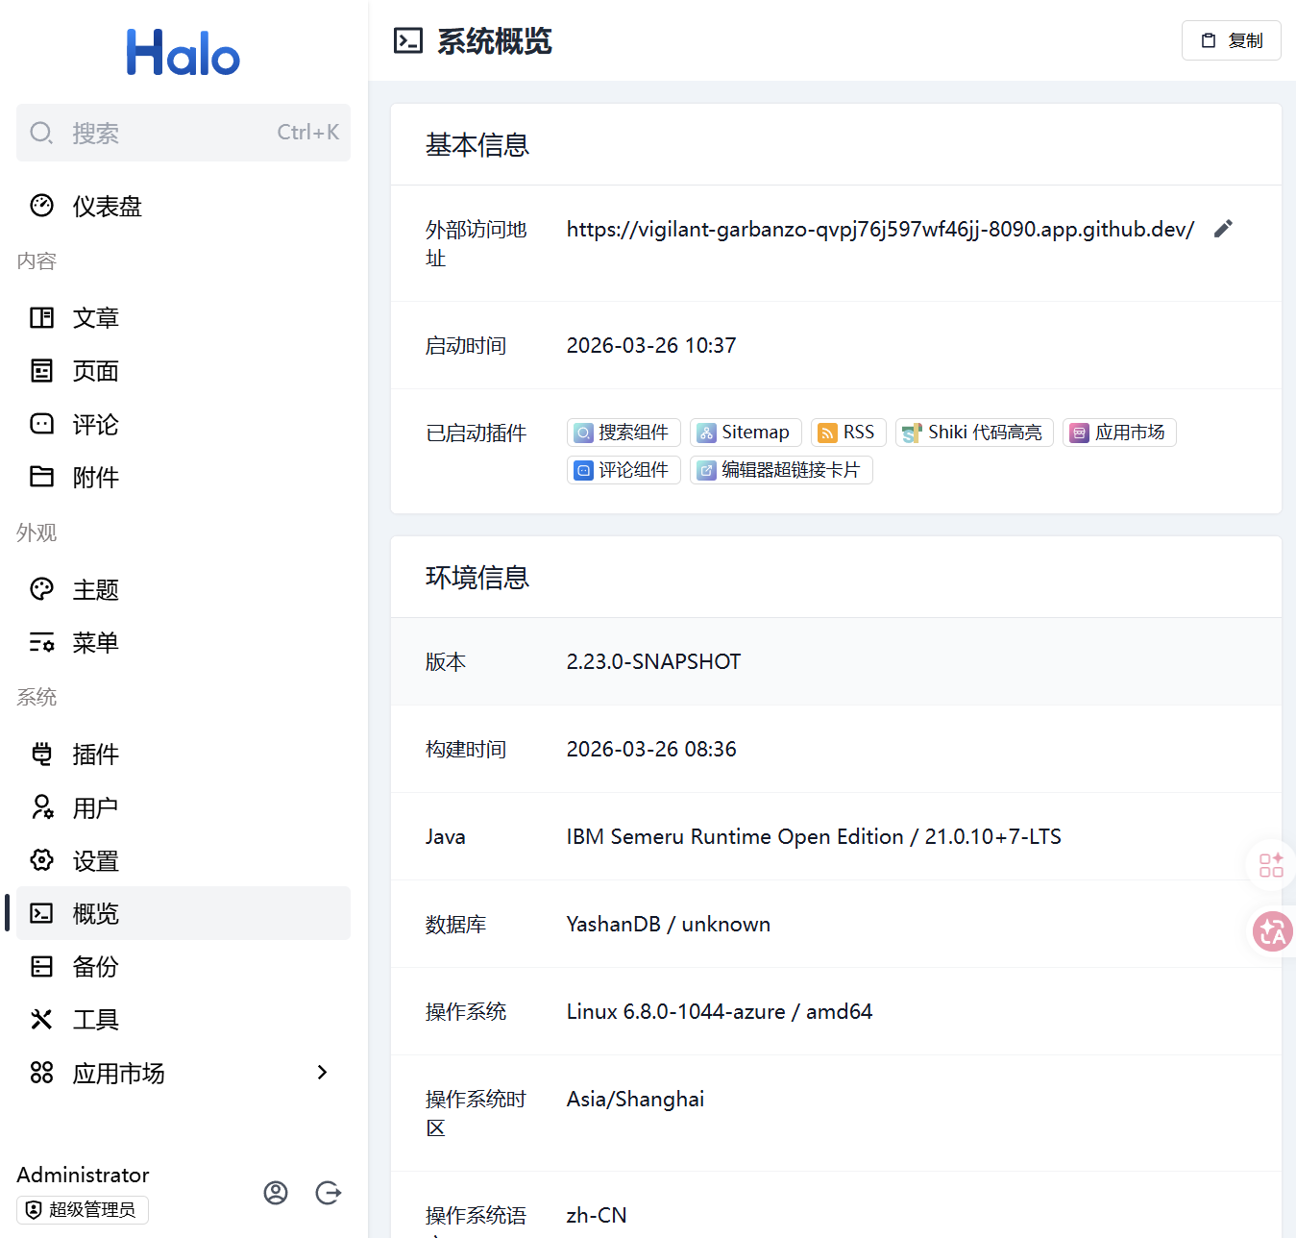Screen dimensions: 1296x1238
Task: Open the 编辑器超链接卡片 plugin tag
Action: 780,470
